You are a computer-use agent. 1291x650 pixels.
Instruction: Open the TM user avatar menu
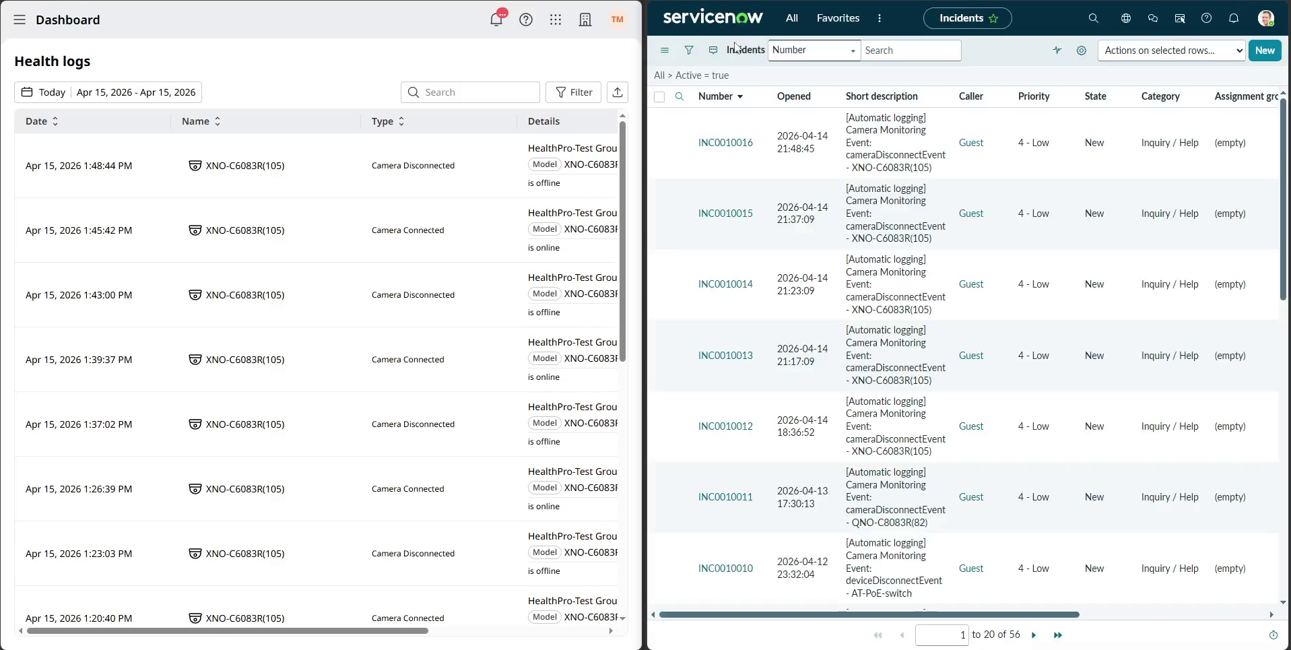[617, 20]
